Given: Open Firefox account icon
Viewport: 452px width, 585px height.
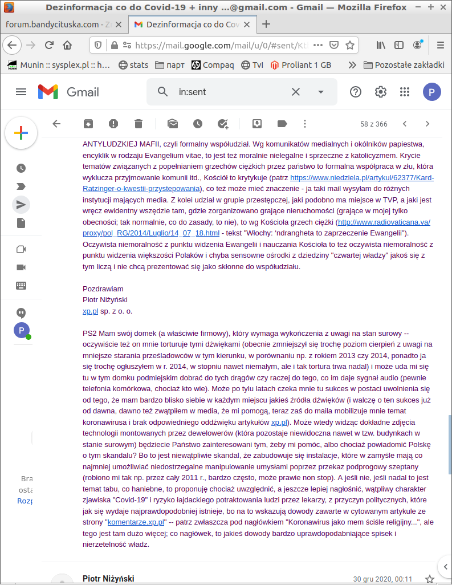Looking at the screenshot, I should pos(418,45).
